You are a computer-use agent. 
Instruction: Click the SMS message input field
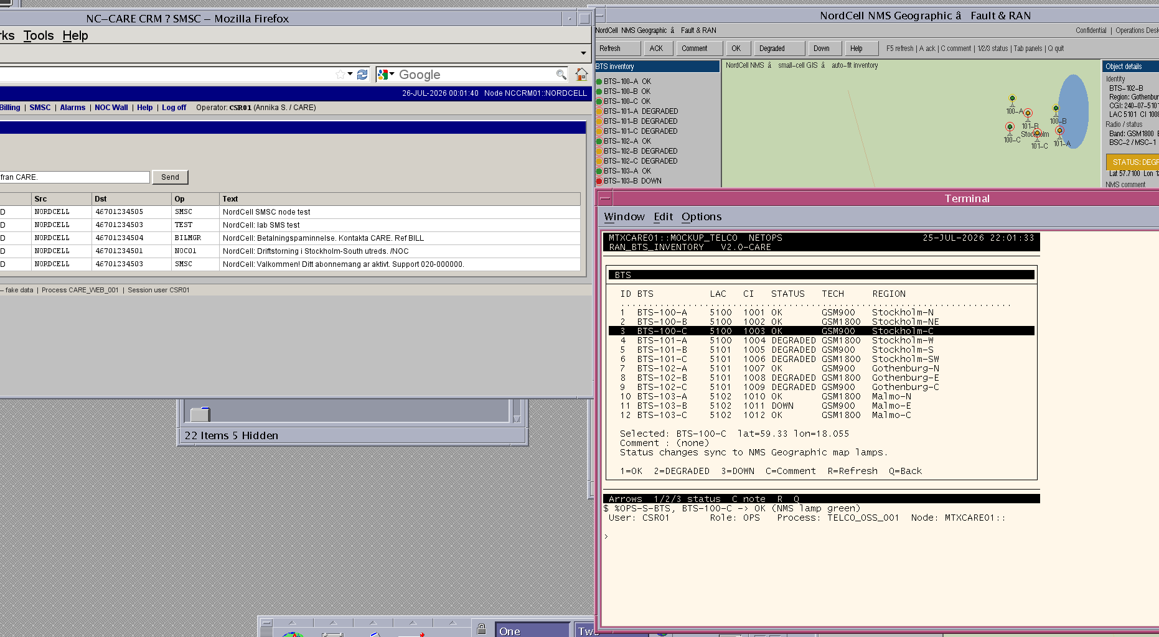tap(75, 177)
